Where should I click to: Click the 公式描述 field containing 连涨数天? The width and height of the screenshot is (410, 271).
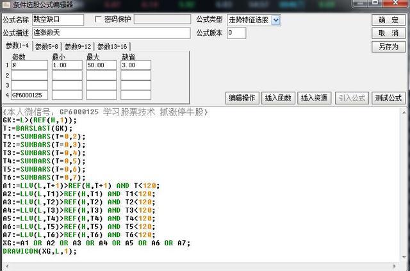coord(111,33)
